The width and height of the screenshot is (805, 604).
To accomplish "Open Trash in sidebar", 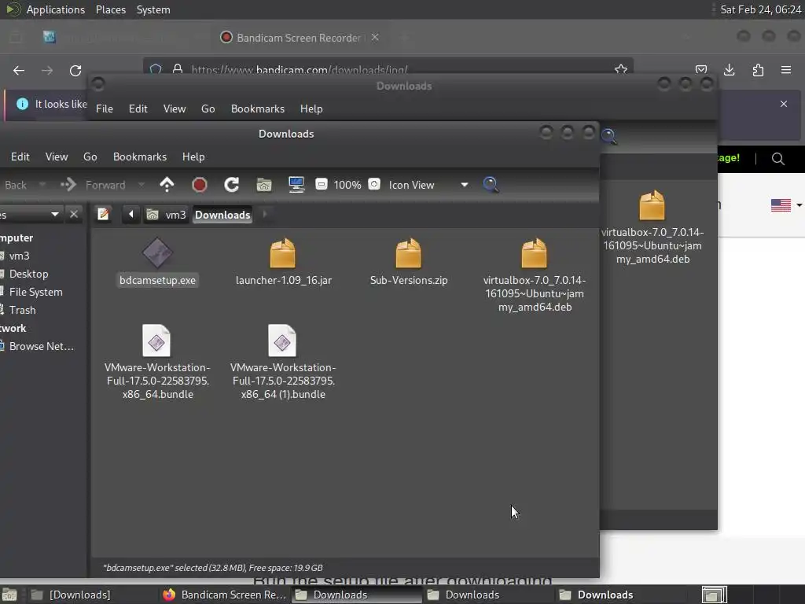I will click(22, 310).
